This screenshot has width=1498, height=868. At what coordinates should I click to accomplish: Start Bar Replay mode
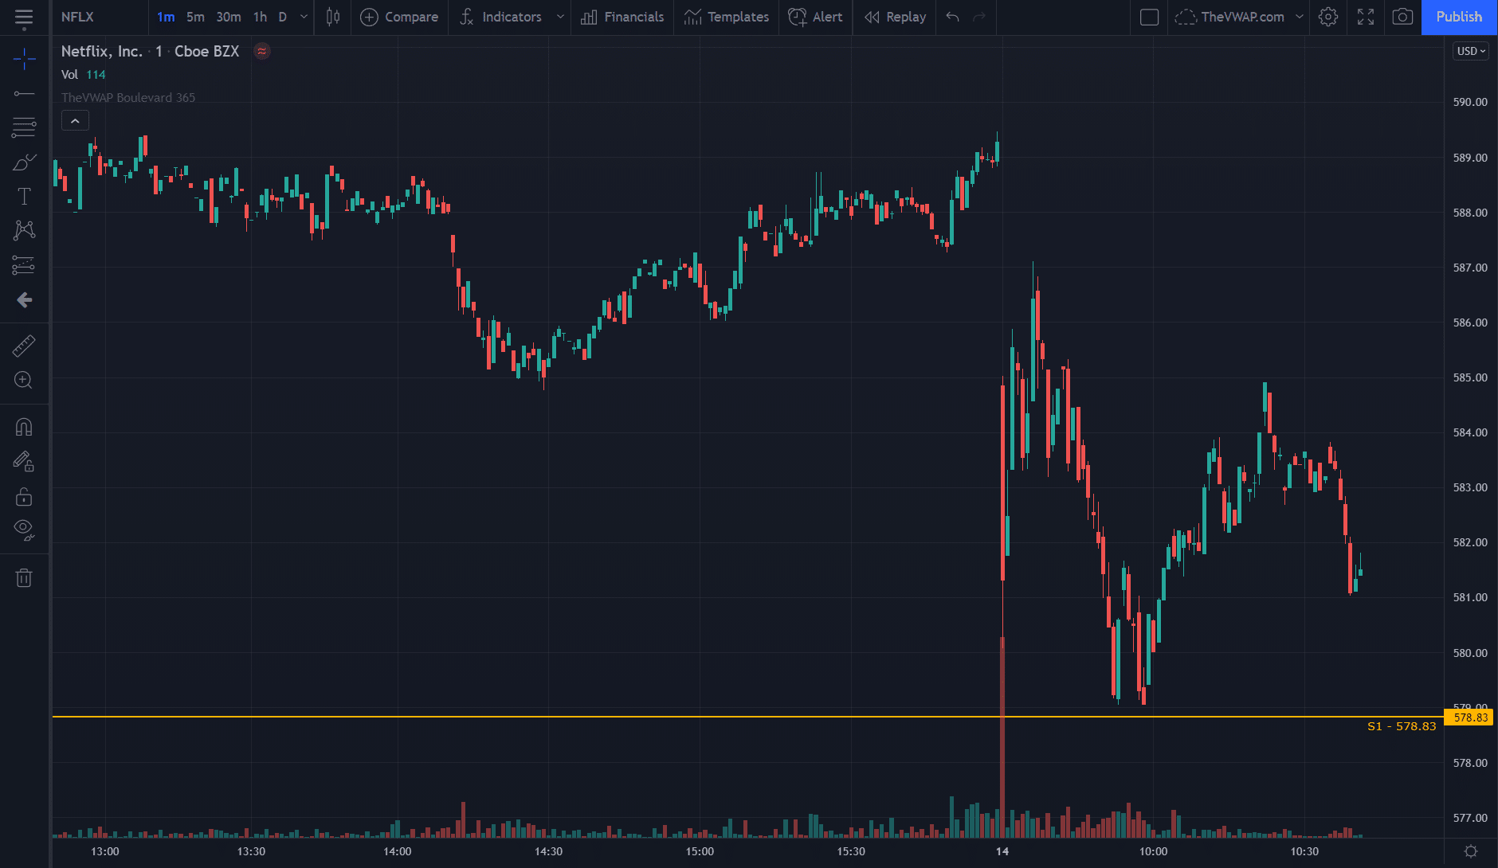896,17
